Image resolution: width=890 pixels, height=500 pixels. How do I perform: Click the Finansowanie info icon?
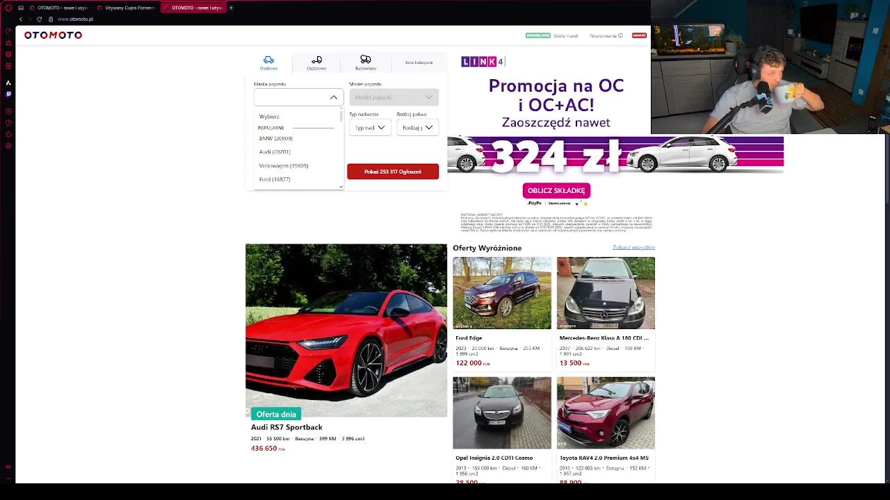click(x=620, y=35)
